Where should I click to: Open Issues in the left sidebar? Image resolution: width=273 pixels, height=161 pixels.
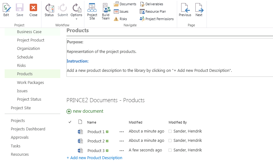[22, 91]
